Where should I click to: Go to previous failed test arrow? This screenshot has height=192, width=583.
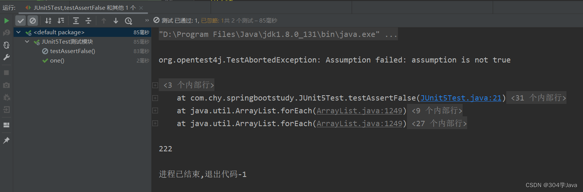(104, 21)
